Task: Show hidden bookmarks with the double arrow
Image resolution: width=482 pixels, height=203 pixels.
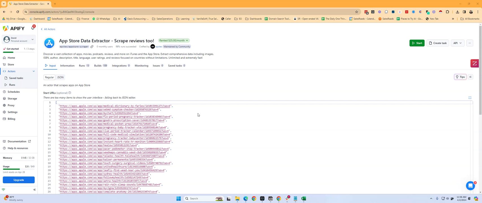Action: 453,19
